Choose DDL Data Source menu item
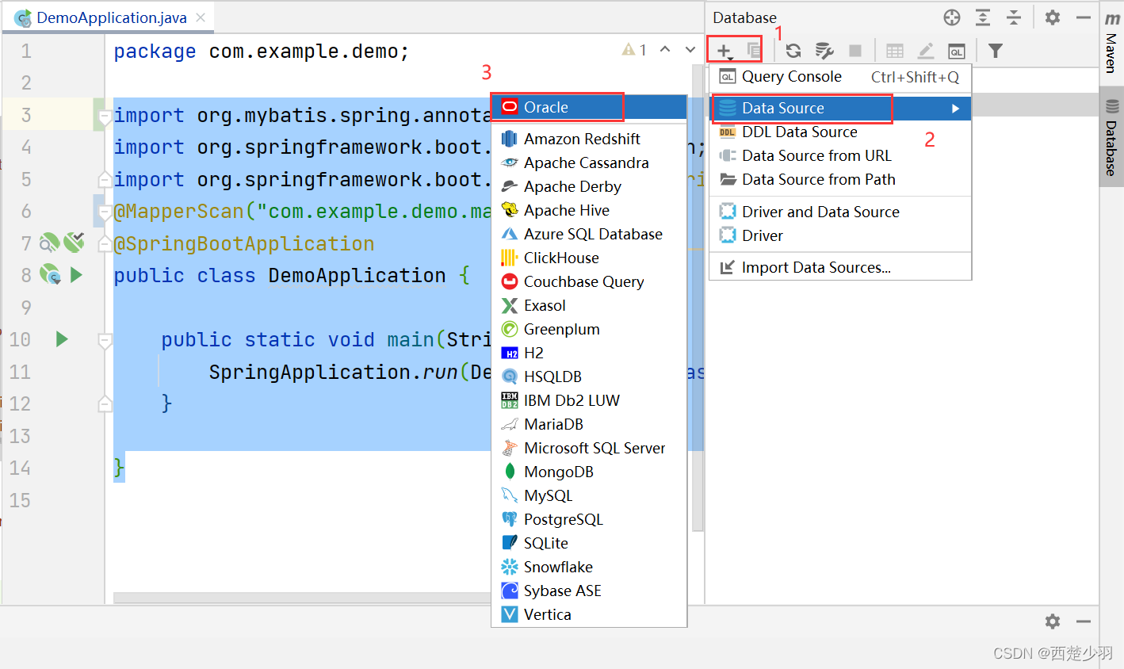The width and height of the screenshot is (1124, 669). tap(840, 132)
